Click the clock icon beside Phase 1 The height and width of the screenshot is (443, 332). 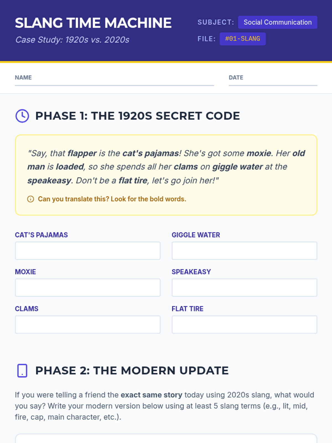click(22, 116)
